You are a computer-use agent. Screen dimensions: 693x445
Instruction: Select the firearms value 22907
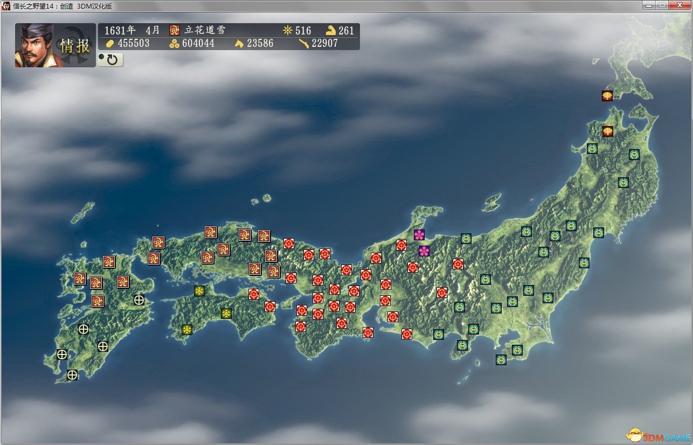pos(325,43)
